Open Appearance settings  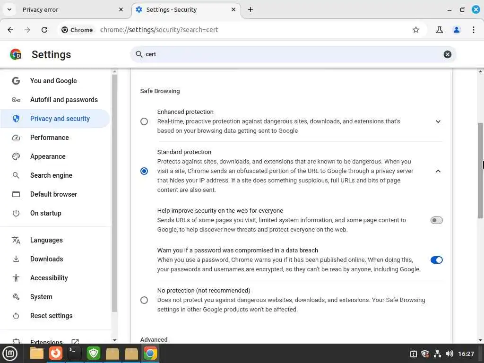pyautogui.click(x=55, y=156)
